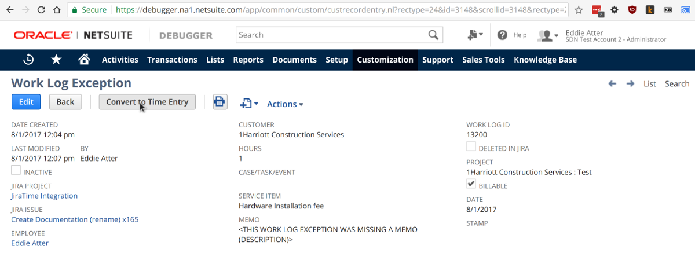Open the Shortcuts star icon

56,60
